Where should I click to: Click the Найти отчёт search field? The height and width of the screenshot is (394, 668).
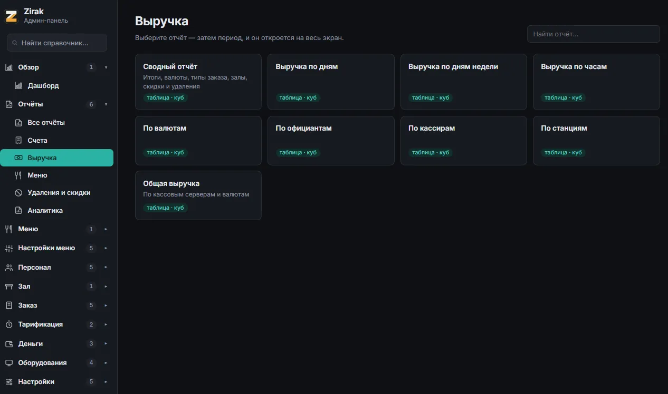coord(594,34)
